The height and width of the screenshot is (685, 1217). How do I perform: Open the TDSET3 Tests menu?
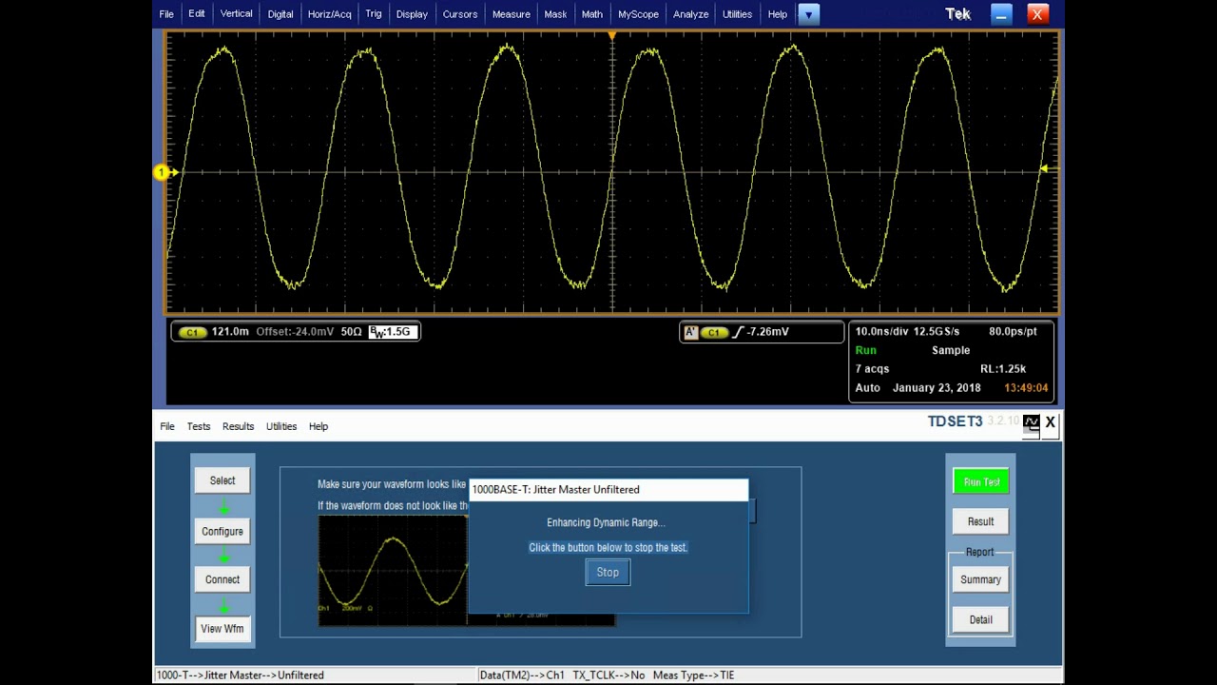tap(199, 426)
